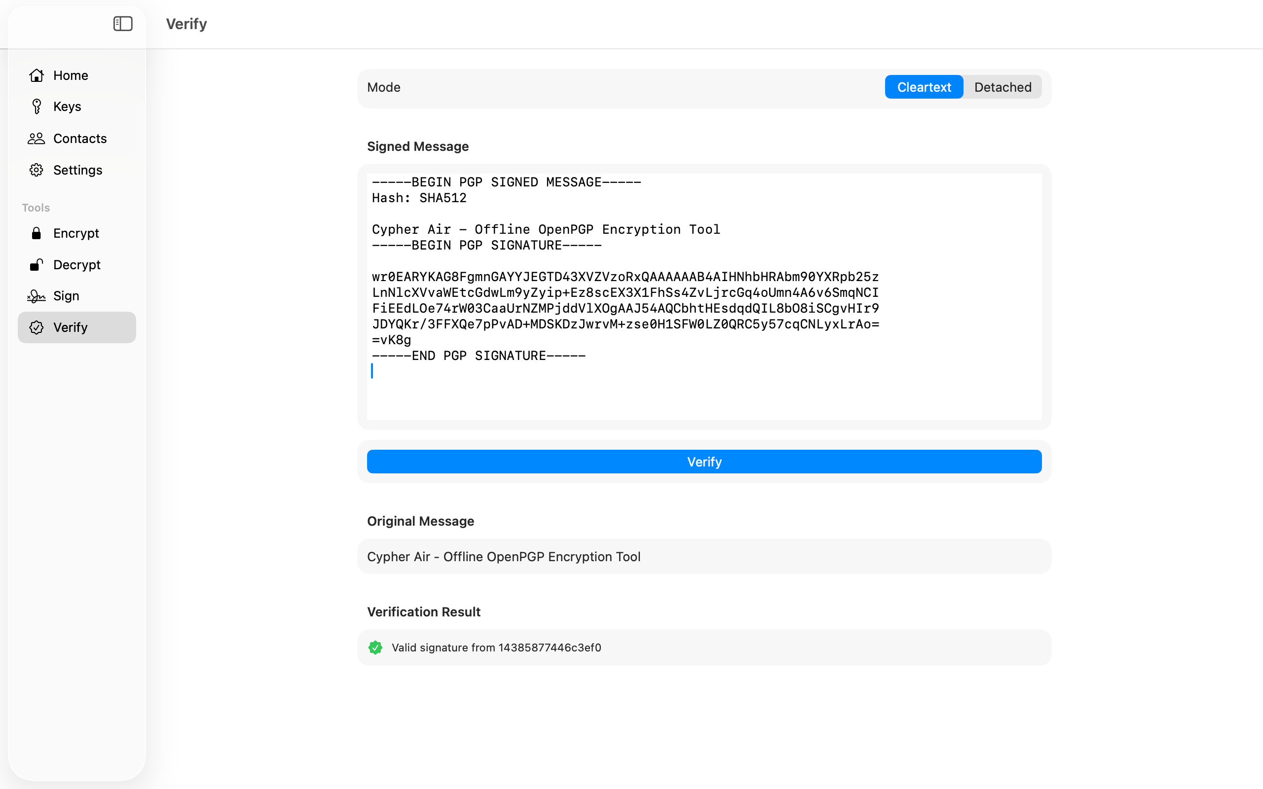Click the Decrypt open lock icon
This screenshot has width=1263, height=789.
36,265
